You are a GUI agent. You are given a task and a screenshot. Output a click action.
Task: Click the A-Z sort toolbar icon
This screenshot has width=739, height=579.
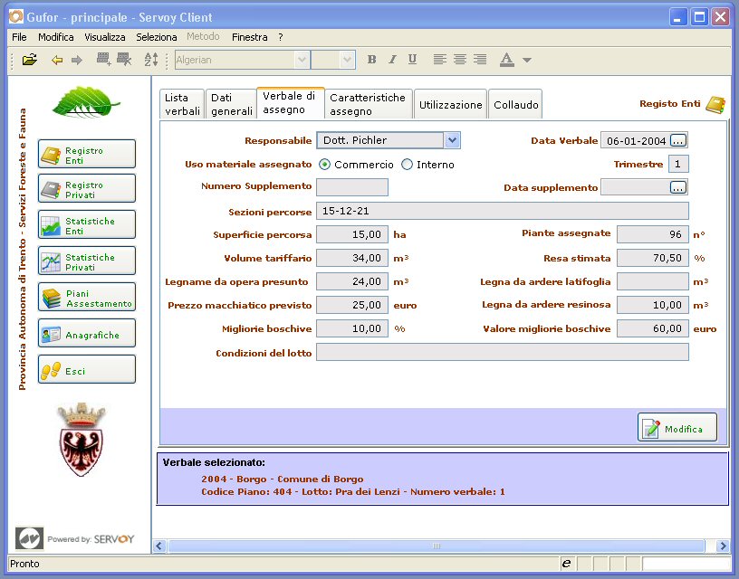coord(151,60)
